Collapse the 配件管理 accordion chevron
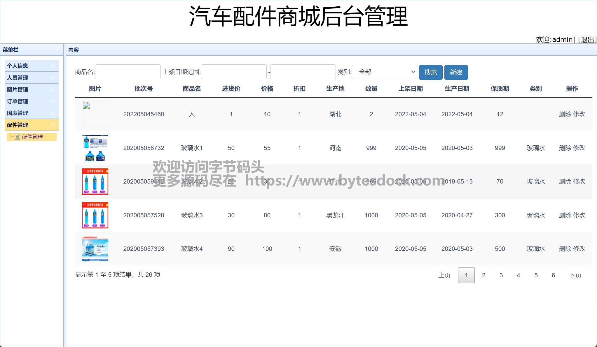The height and width of the screenshot is (347, 597). (53, 125)
